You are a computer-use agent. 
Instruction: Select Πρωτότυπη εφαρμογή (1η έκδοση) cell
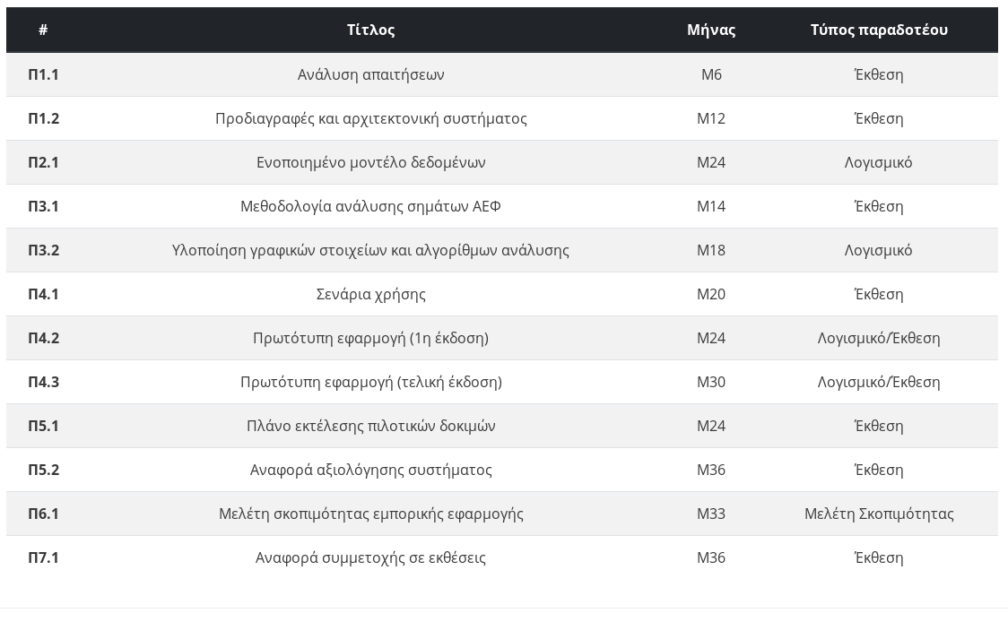pos(371,338)
